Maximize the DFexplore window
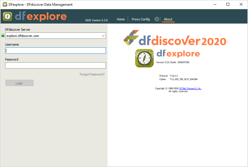The image size is (248, 167). (228, 5)
